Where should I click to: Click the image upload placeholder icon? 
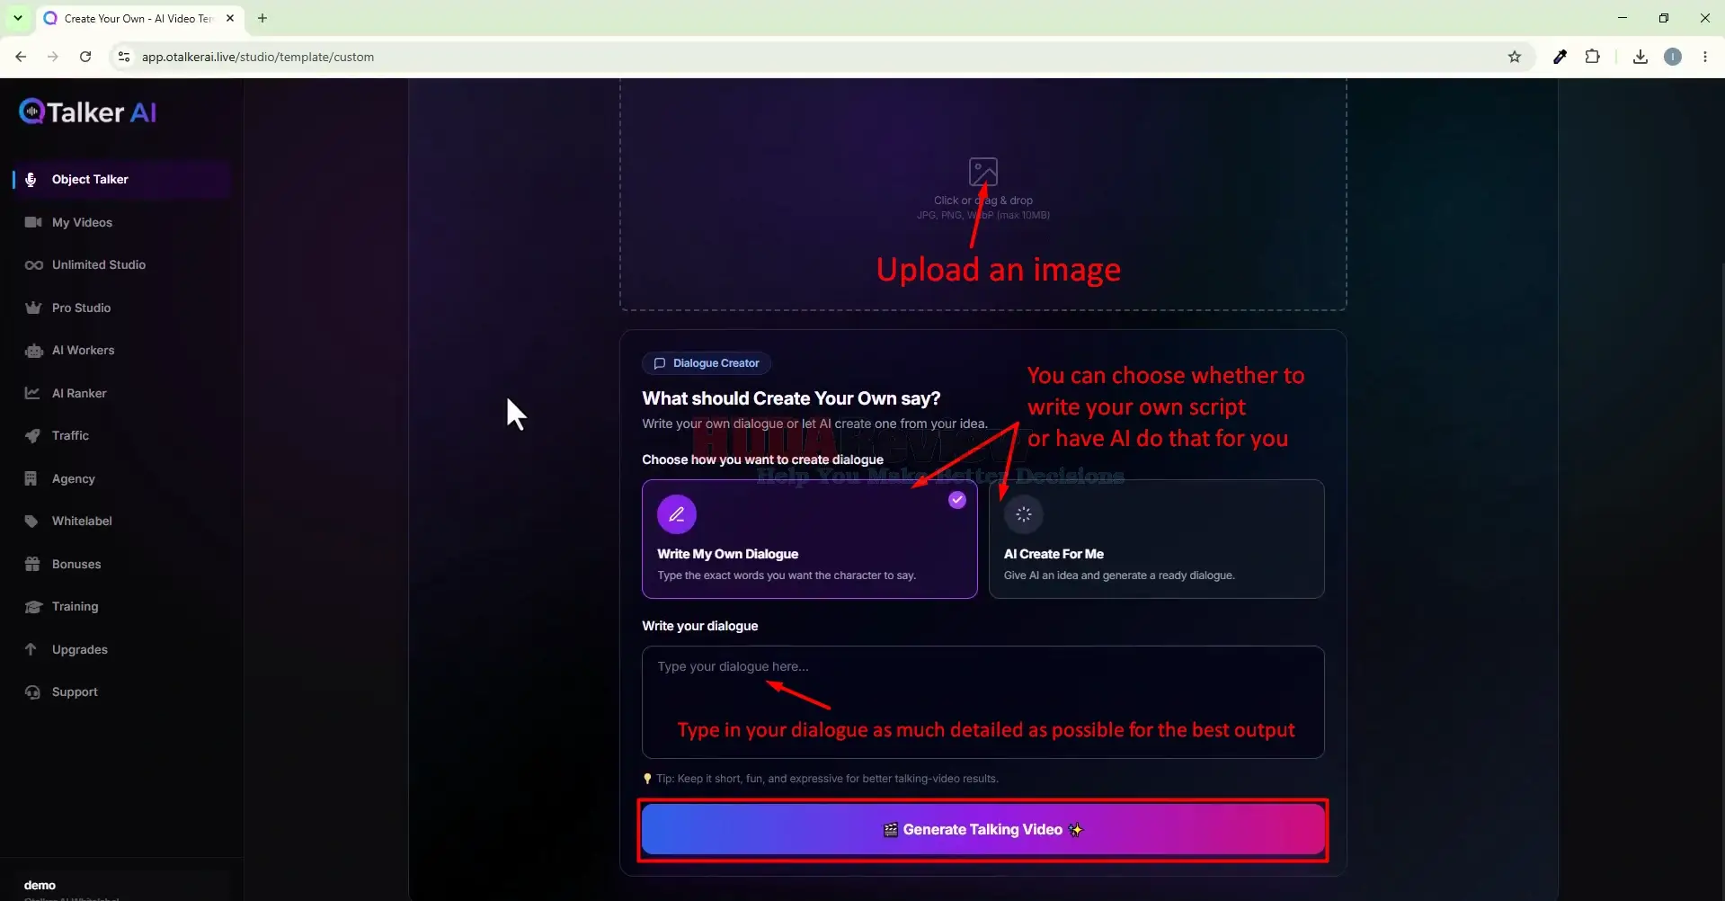pyautogui.click(x=983, y=171)
